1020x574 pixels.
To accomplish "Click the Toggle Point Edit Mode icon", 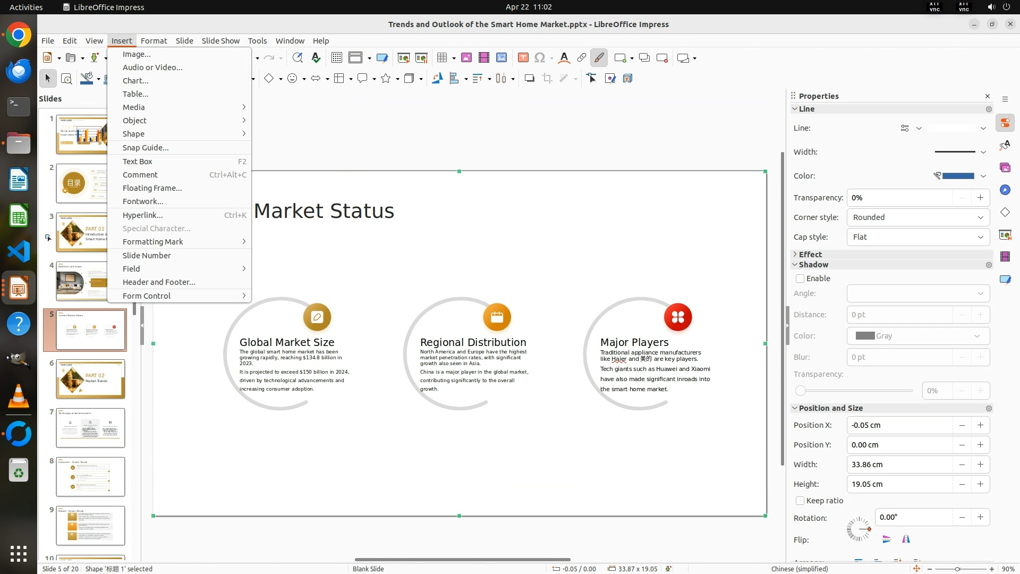I will point(591,79).
